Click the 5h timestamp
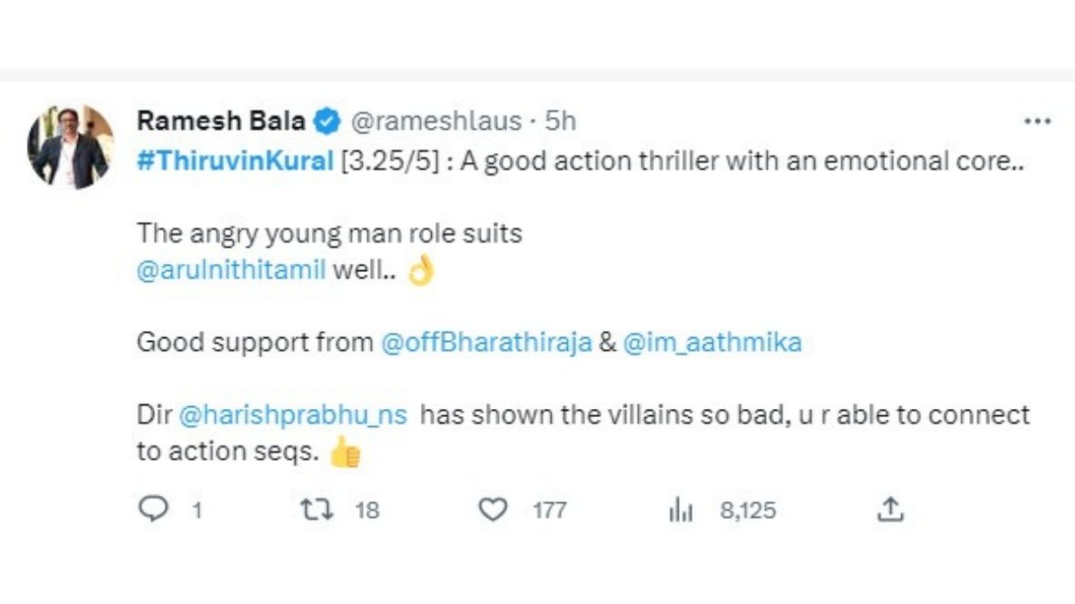The image size is (1075, 604). 560,121
